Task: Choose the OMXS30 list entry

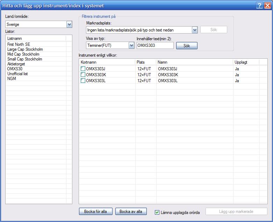Action: tap(15, 69)
